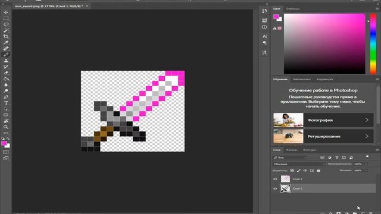
Task: Select the Blur tool
Action: [x=6, y=85]
